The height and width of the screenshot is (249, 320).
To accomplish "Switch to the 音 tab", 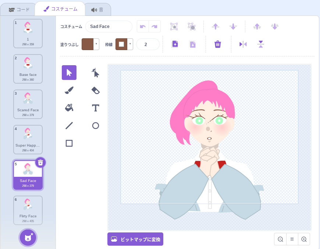I will (x=97, y=10).
